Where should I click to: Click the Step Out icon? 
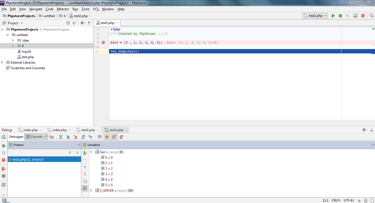(83, 137)
